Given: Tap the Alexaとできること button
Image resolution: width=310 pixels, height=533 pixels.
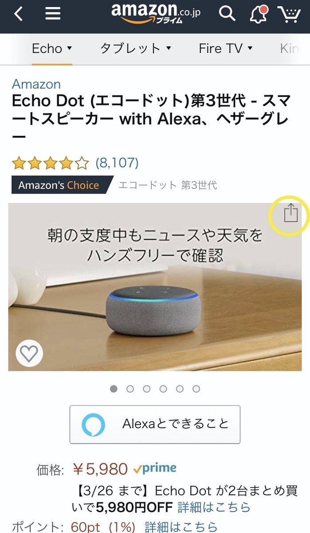Looking at the screenshot, I should point(155,424).
